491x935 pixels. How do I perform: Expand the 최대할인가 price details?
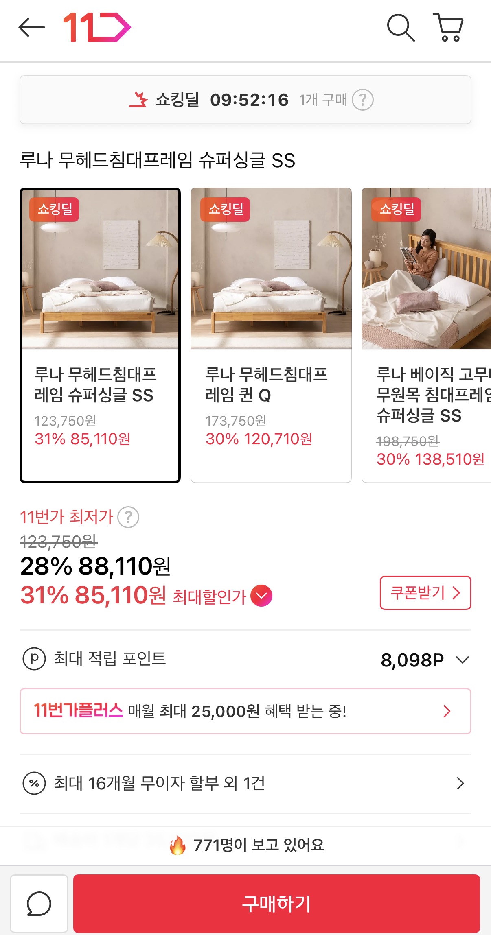[x=261, y=596]
